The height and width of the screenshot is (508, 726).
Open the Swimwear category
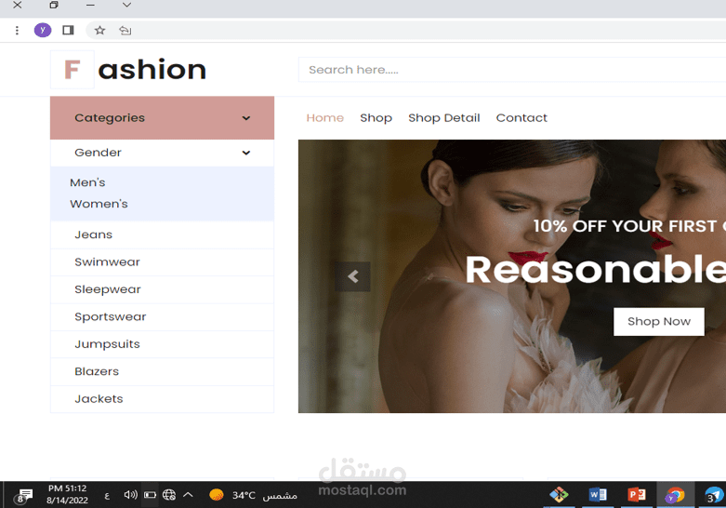[162, 261]
